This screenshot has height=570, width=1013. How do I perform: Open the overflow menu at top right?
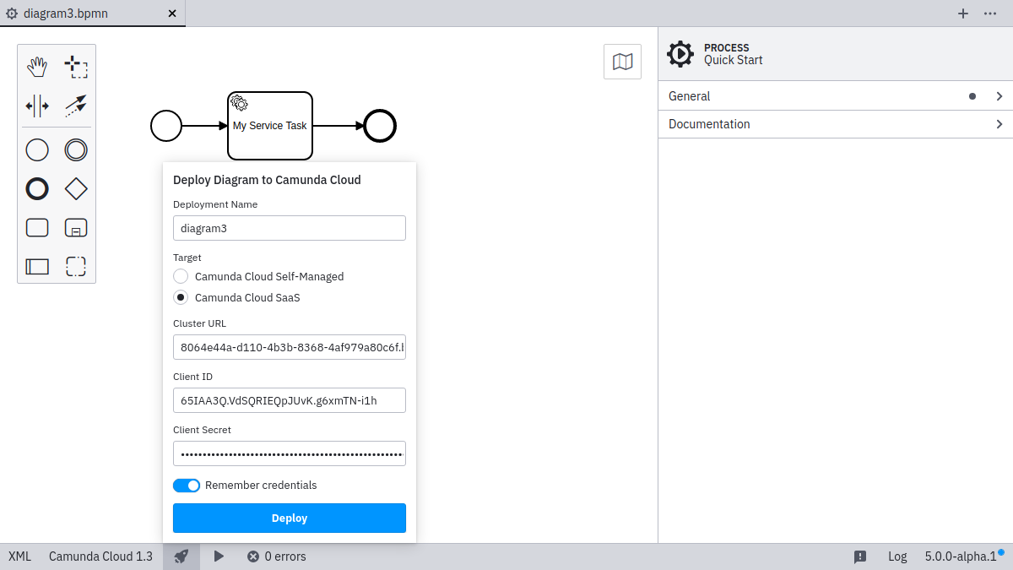click(x=991, y=14)
